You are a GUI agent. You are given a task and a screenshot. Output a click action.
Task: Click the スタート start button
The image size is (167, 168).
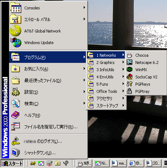pos(12,163)
